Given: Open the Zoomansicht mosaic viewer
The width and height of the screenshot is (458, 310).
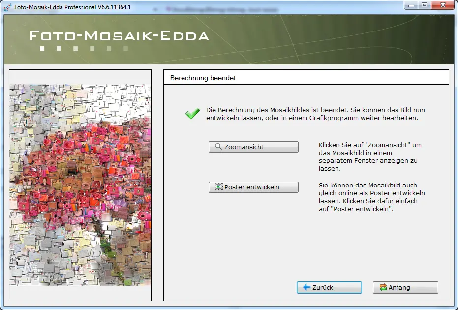Looking at the screenshot, I should (253, 147).
